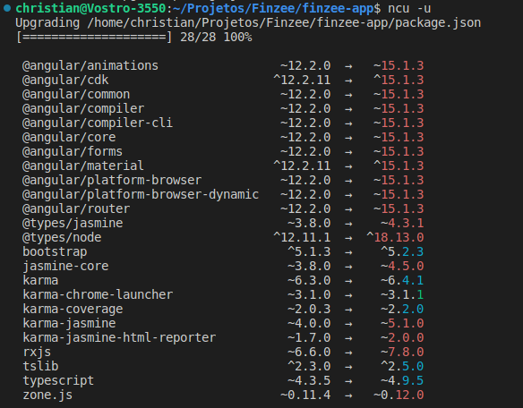Click the christian@Vostro-3550 prompt username
Image resolution: width=523 pixels, height=408 pixels.
(90, 8)
